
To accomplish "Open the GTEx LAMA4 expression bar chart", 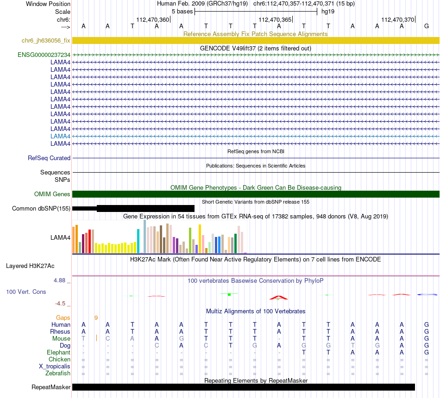I will pos(159,237).
